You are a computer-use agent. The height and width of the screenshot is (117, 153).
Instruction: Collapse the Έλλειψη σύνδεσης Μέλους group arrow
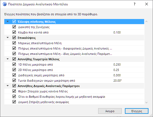coord(7,21)
